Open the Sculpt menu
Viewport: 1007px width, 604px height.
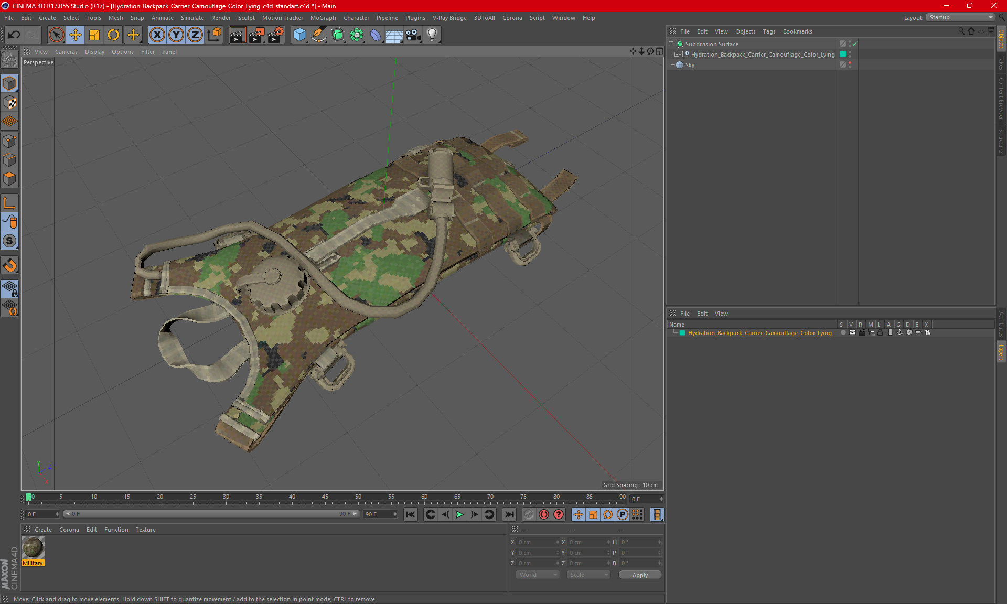pyautogui.click(x=246, y=18)
